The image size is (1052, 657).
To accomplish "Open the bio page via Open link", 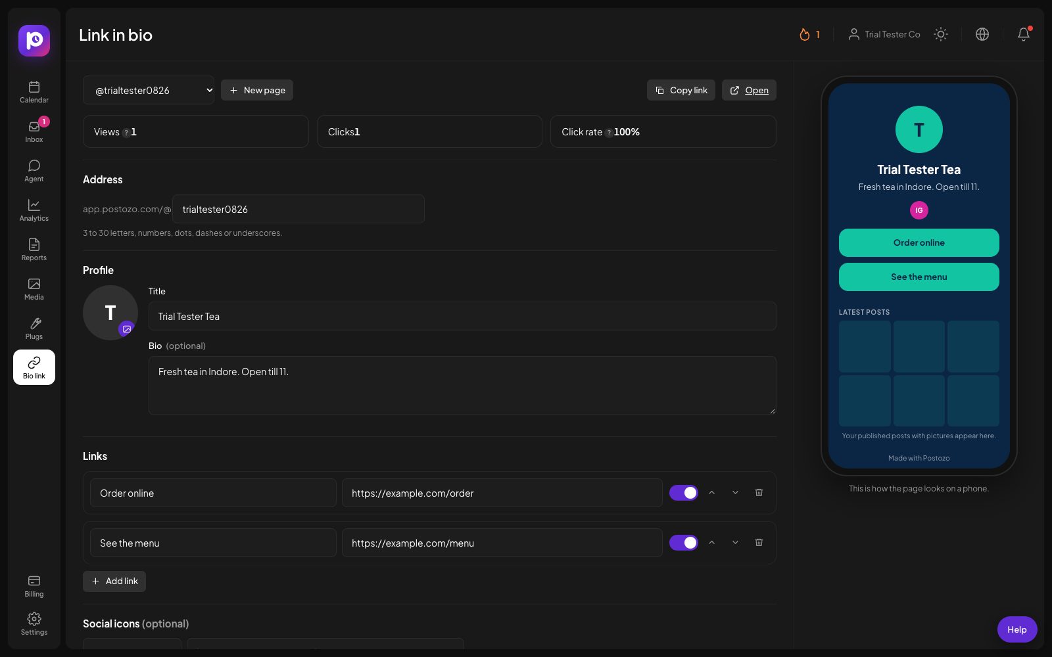I will click(749, 90).
